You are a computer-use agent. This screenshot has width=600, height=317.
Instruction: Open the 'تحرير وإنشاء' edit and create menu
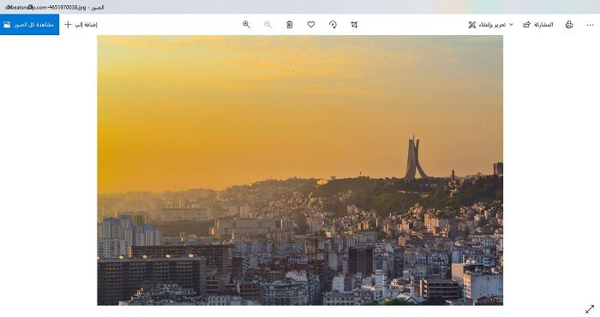(x=490, y=25)
